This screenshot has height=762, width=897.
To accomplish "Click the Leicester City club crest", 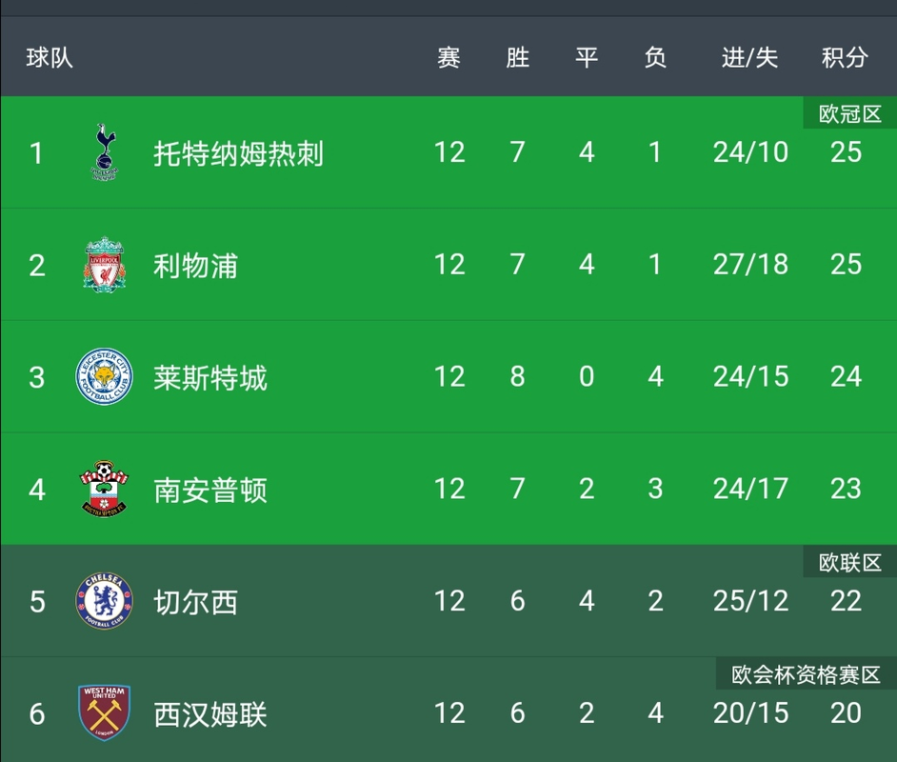I will point(105,377).
